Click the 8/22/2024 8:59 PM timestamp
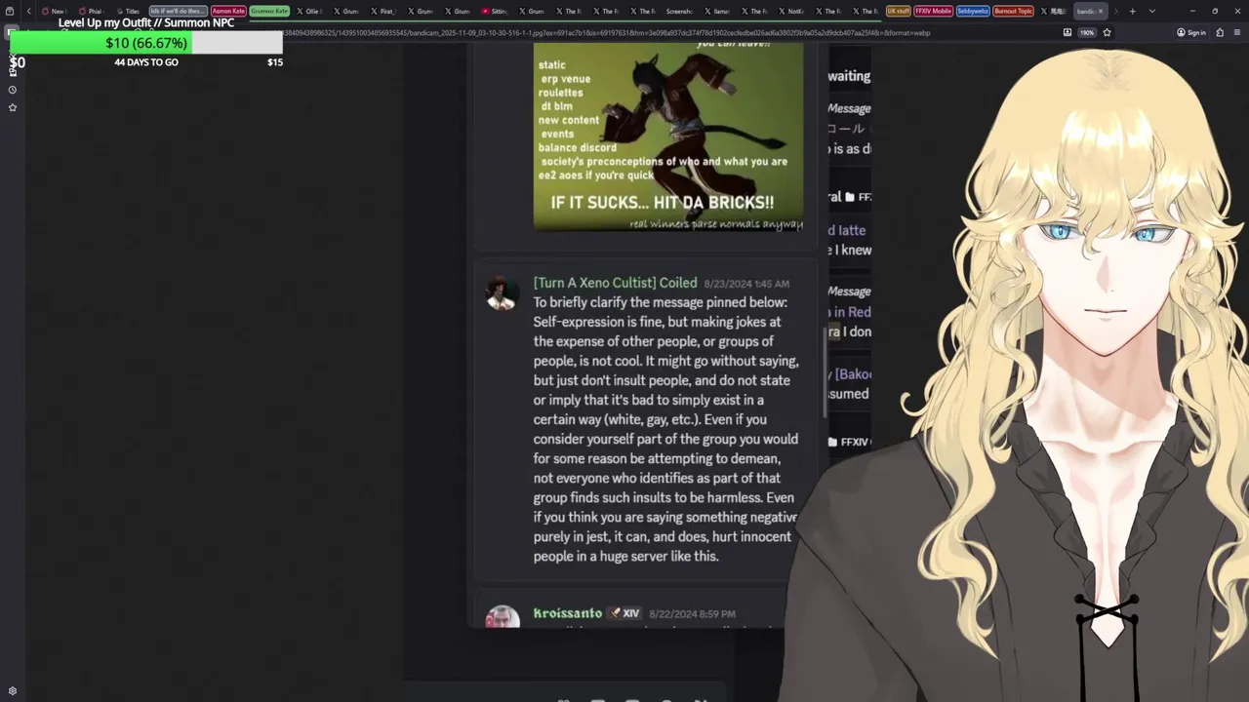1249x702 pixels. [692, 614]
